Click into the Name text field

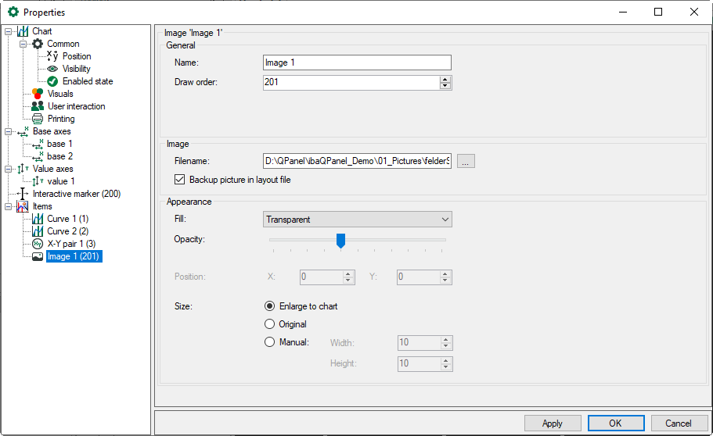357,63
